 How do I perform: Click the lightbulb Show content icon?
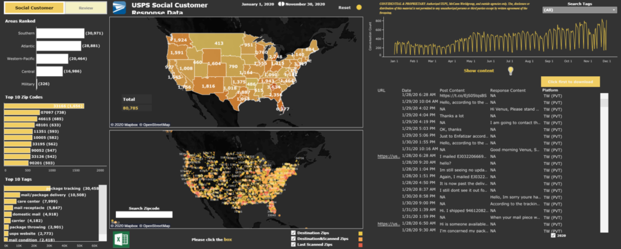511,71
